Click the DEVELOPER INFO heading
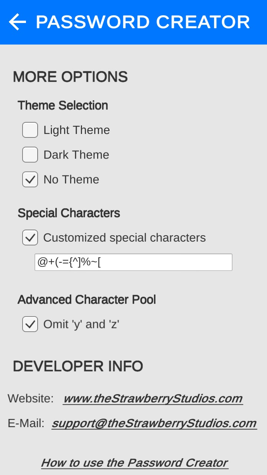This screenshot has width=267, height=475. pos(78,366)
